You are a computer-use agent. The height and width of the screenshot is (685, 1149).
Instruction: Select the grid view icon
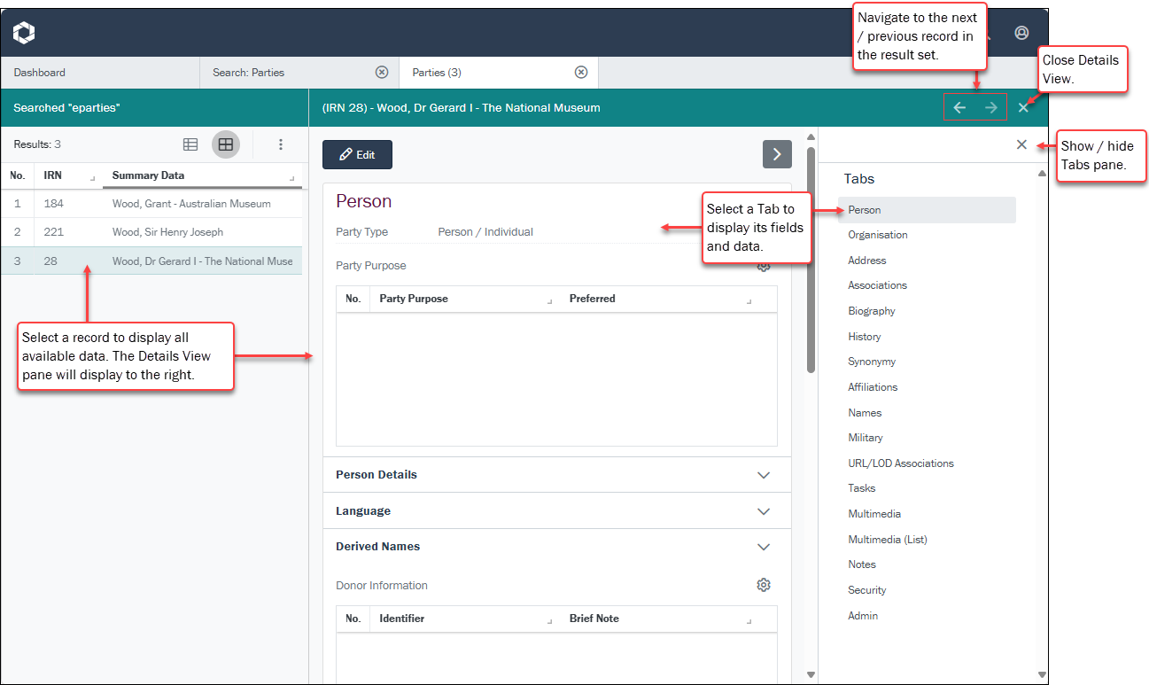[226, 144]
